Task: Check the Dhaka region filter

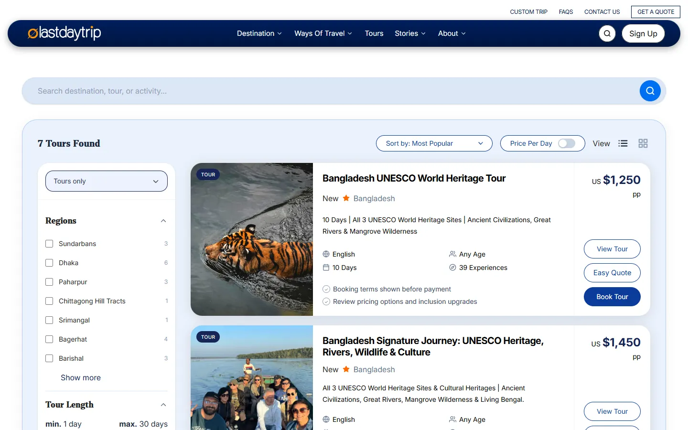Action: 49,263
